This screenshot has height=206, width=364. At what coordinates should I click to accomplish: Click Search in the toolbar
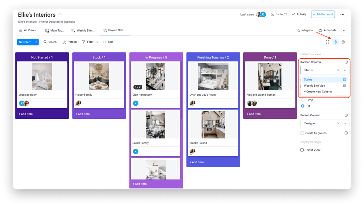tap(50, 42)
